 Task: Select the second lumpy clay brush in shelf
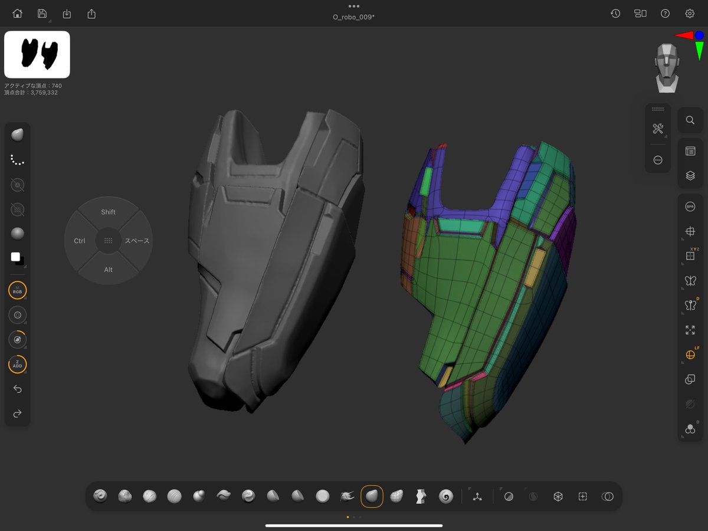point(124,496)
